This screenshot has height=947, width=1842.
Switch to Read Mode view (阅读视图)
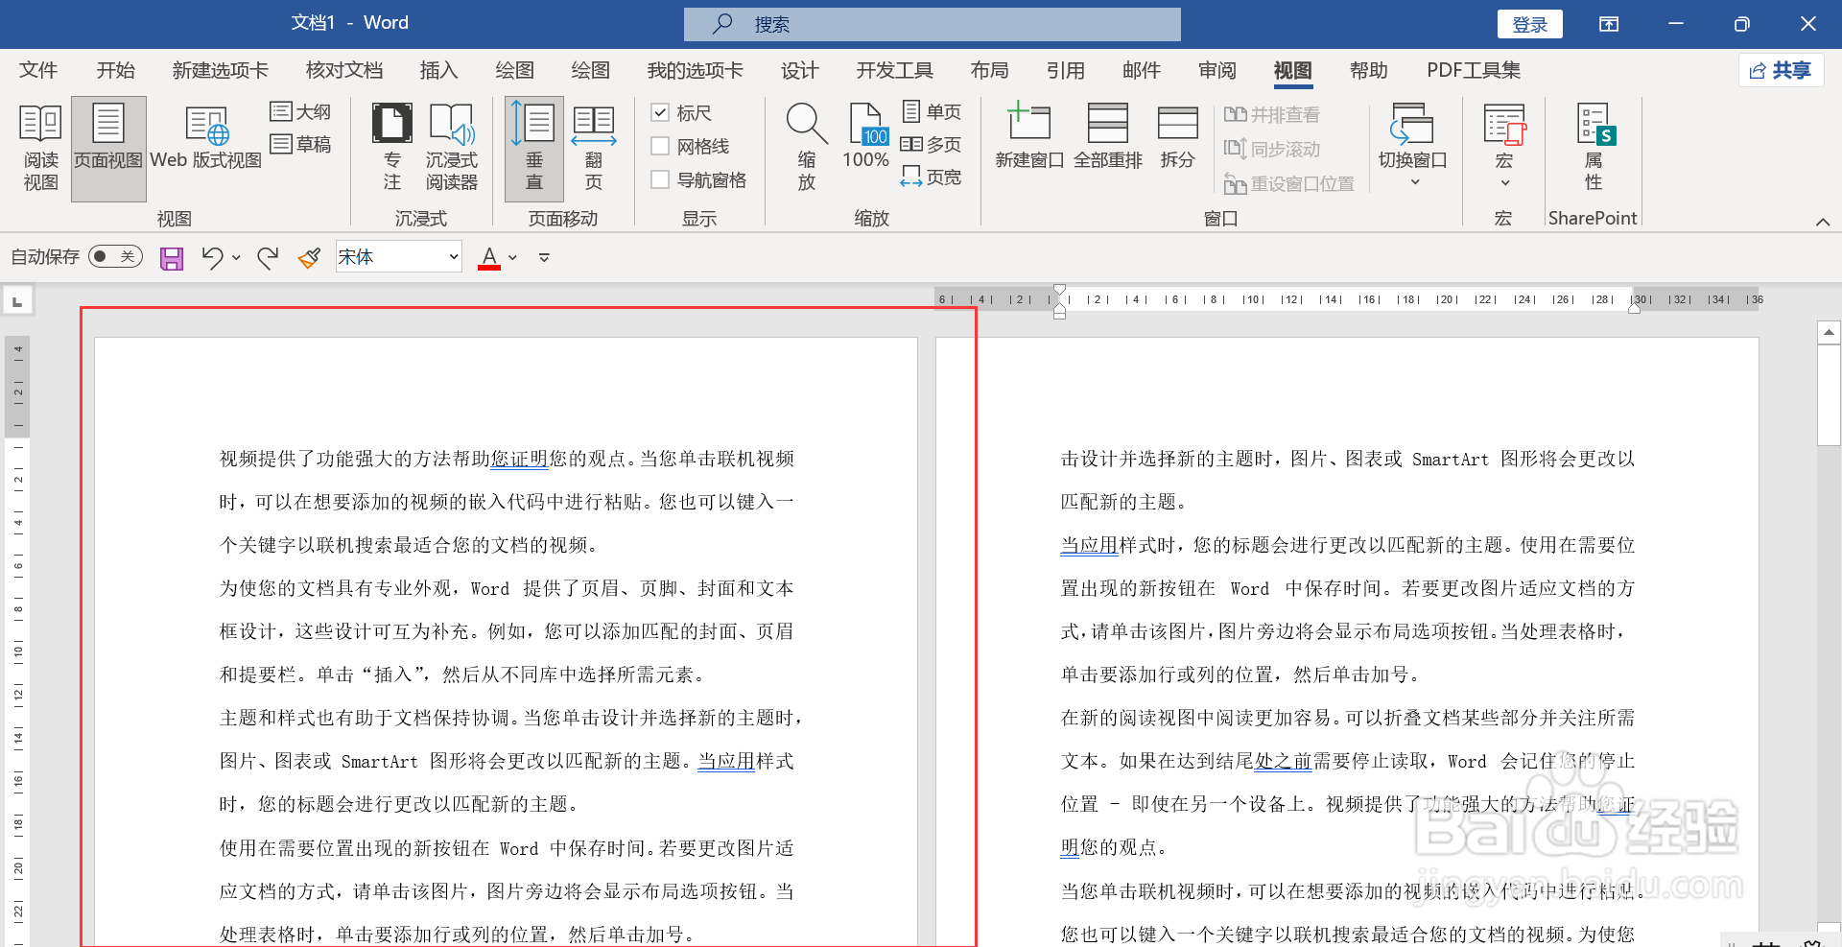(40, 148)
